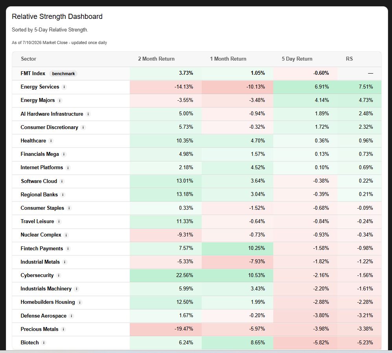This screenshot has height=353, width=392.
Task: Select AI Hardware Infrastructure sector name
Action: pos(52,114)
